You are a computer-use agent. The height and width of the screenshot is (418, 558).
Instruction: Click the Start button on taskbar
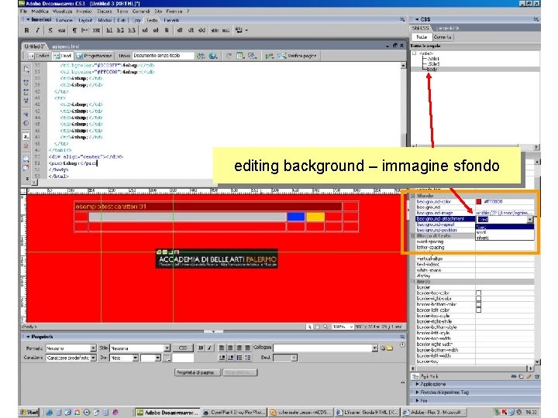[29, 413]
